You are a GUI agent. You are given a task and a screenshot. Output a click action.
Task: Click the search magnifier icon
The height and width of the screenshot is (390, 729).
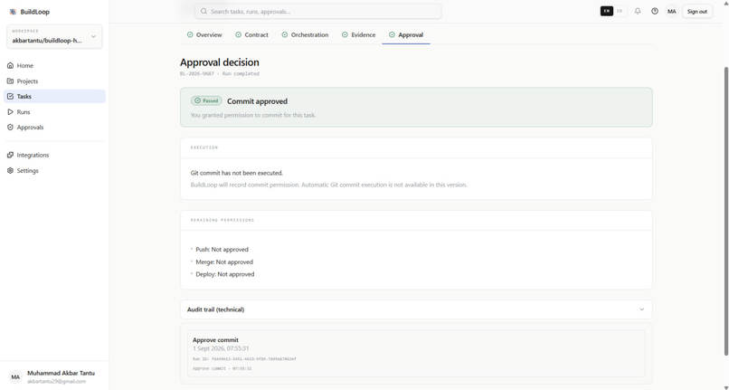click(x=204, y=11)
